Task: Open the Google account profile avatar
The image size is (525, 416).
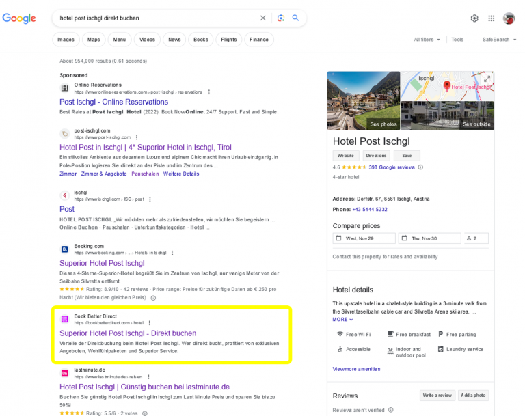Action: tap(509, 18)
